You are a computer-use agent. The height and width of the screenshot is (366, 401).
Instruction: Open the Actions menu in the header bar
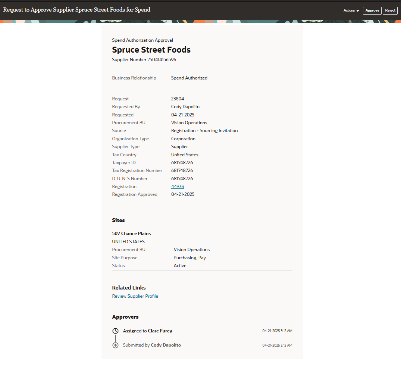pos(350,10)
